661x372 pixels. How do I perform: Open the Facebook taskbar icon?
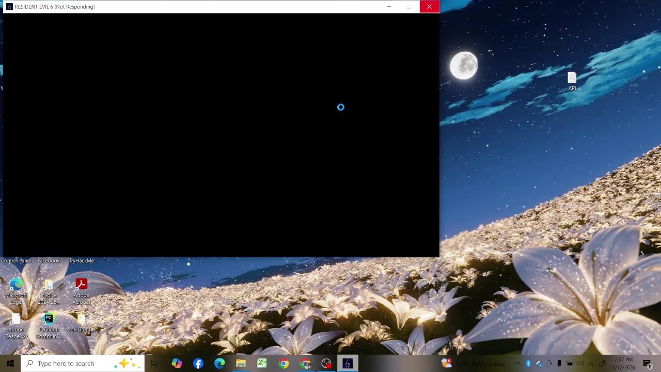[x=198, y=363]
